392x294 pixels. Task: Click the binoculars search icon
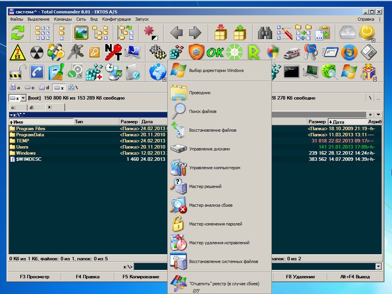[x=265, y=33]
